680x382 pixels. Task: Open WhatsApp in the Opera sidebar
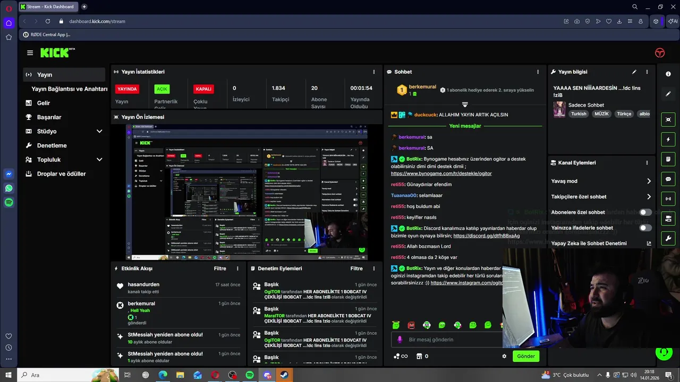pyautogui.click(x=8, y=188)
